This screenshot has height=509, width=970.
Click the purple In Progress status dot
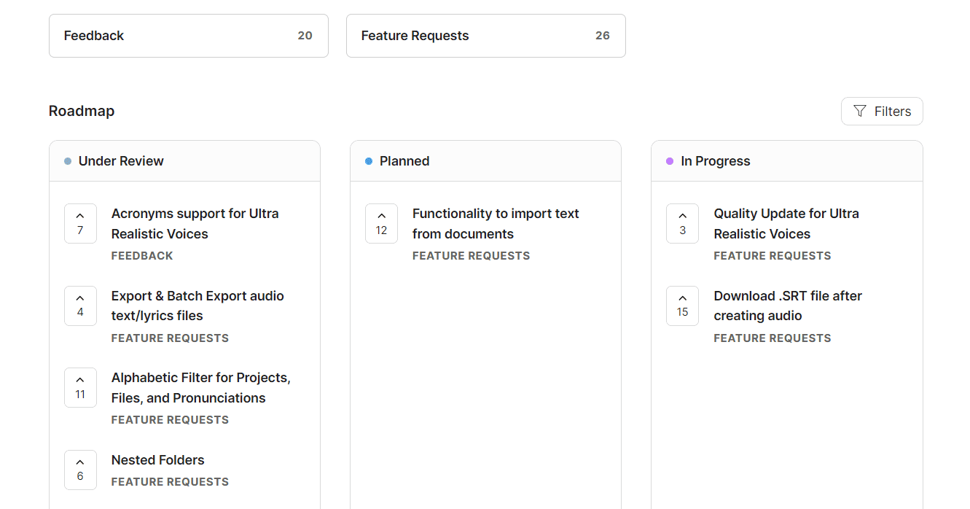pos(670,161)
